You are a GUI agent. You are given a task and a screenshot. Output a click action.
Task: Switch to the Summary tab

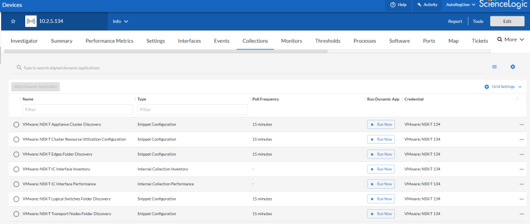click(x=62, y=41)
